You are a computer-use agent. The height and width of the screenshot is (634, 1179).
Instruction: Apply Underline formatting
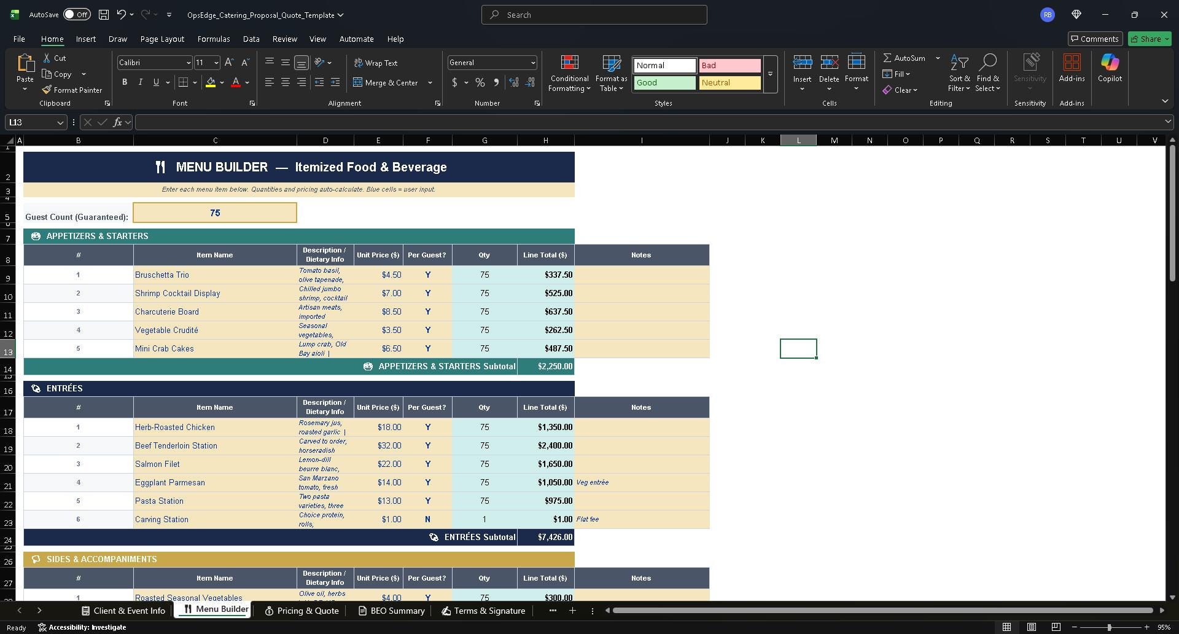coord(156,82)
